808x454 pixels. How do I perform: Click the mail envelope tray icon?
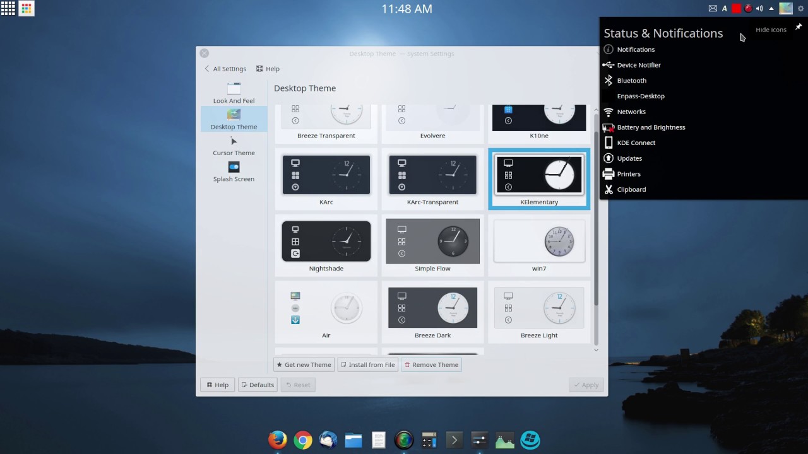click(x=713, y=9)
